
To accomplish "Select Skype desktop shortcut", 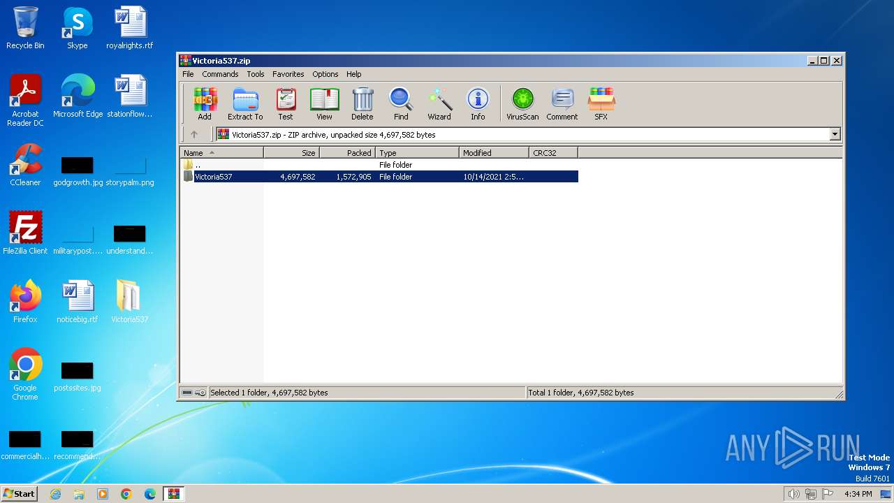I will click(x=78, y=28).
